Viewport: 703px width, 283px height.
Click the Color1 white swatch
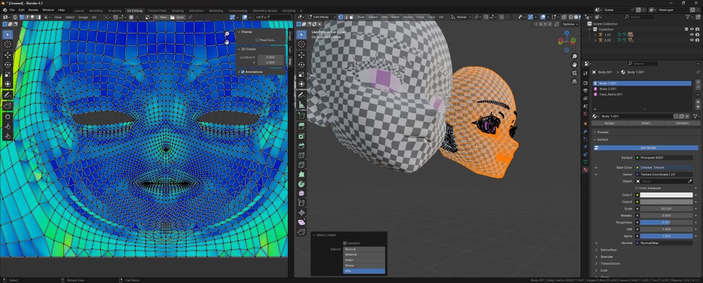[x=666, y=195]
